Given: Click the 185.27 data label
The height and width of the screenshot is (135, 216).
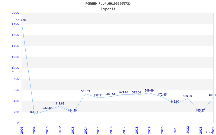Looking at the screenshot, I should 200,110.
